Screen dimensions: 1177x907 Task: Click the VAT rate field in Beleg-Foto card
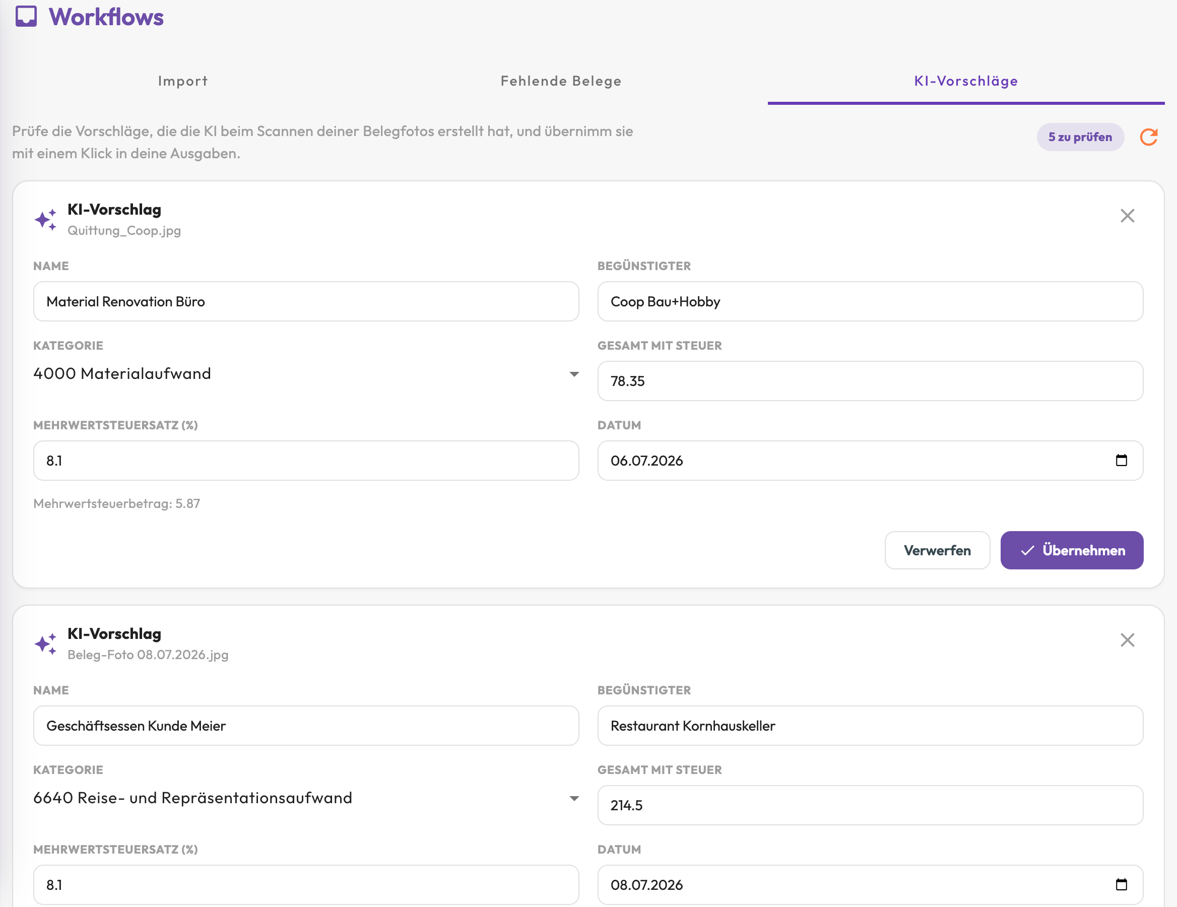tap(306, 885)
